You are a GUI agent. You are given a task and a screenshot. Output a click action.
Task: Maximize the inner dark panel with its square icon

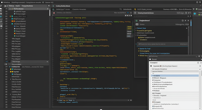[x=183, y=20]
